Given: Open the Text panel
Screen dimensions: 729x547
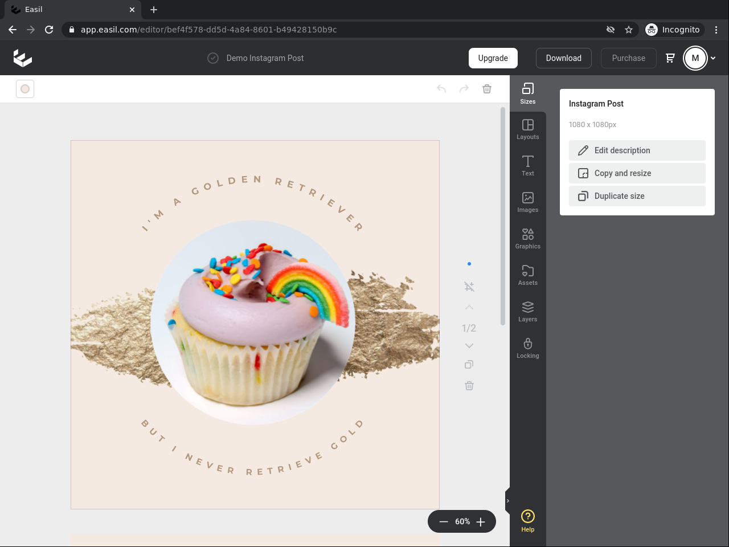Looking at the screenshot, I should click(x=528, y=166).
